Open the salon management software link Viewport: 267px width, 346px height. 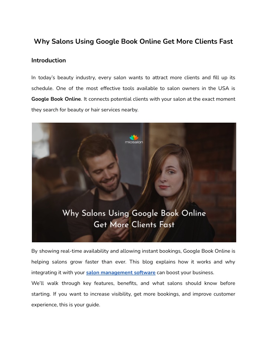pyautogui.click(x=121, y=272)
